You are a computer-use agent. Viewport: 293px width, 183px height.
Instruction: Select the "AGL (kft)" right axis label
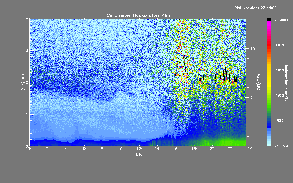click(259, 82)
